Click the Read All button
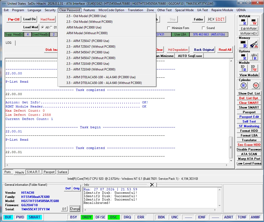264x222 pixels. click(x=225, y=50)
